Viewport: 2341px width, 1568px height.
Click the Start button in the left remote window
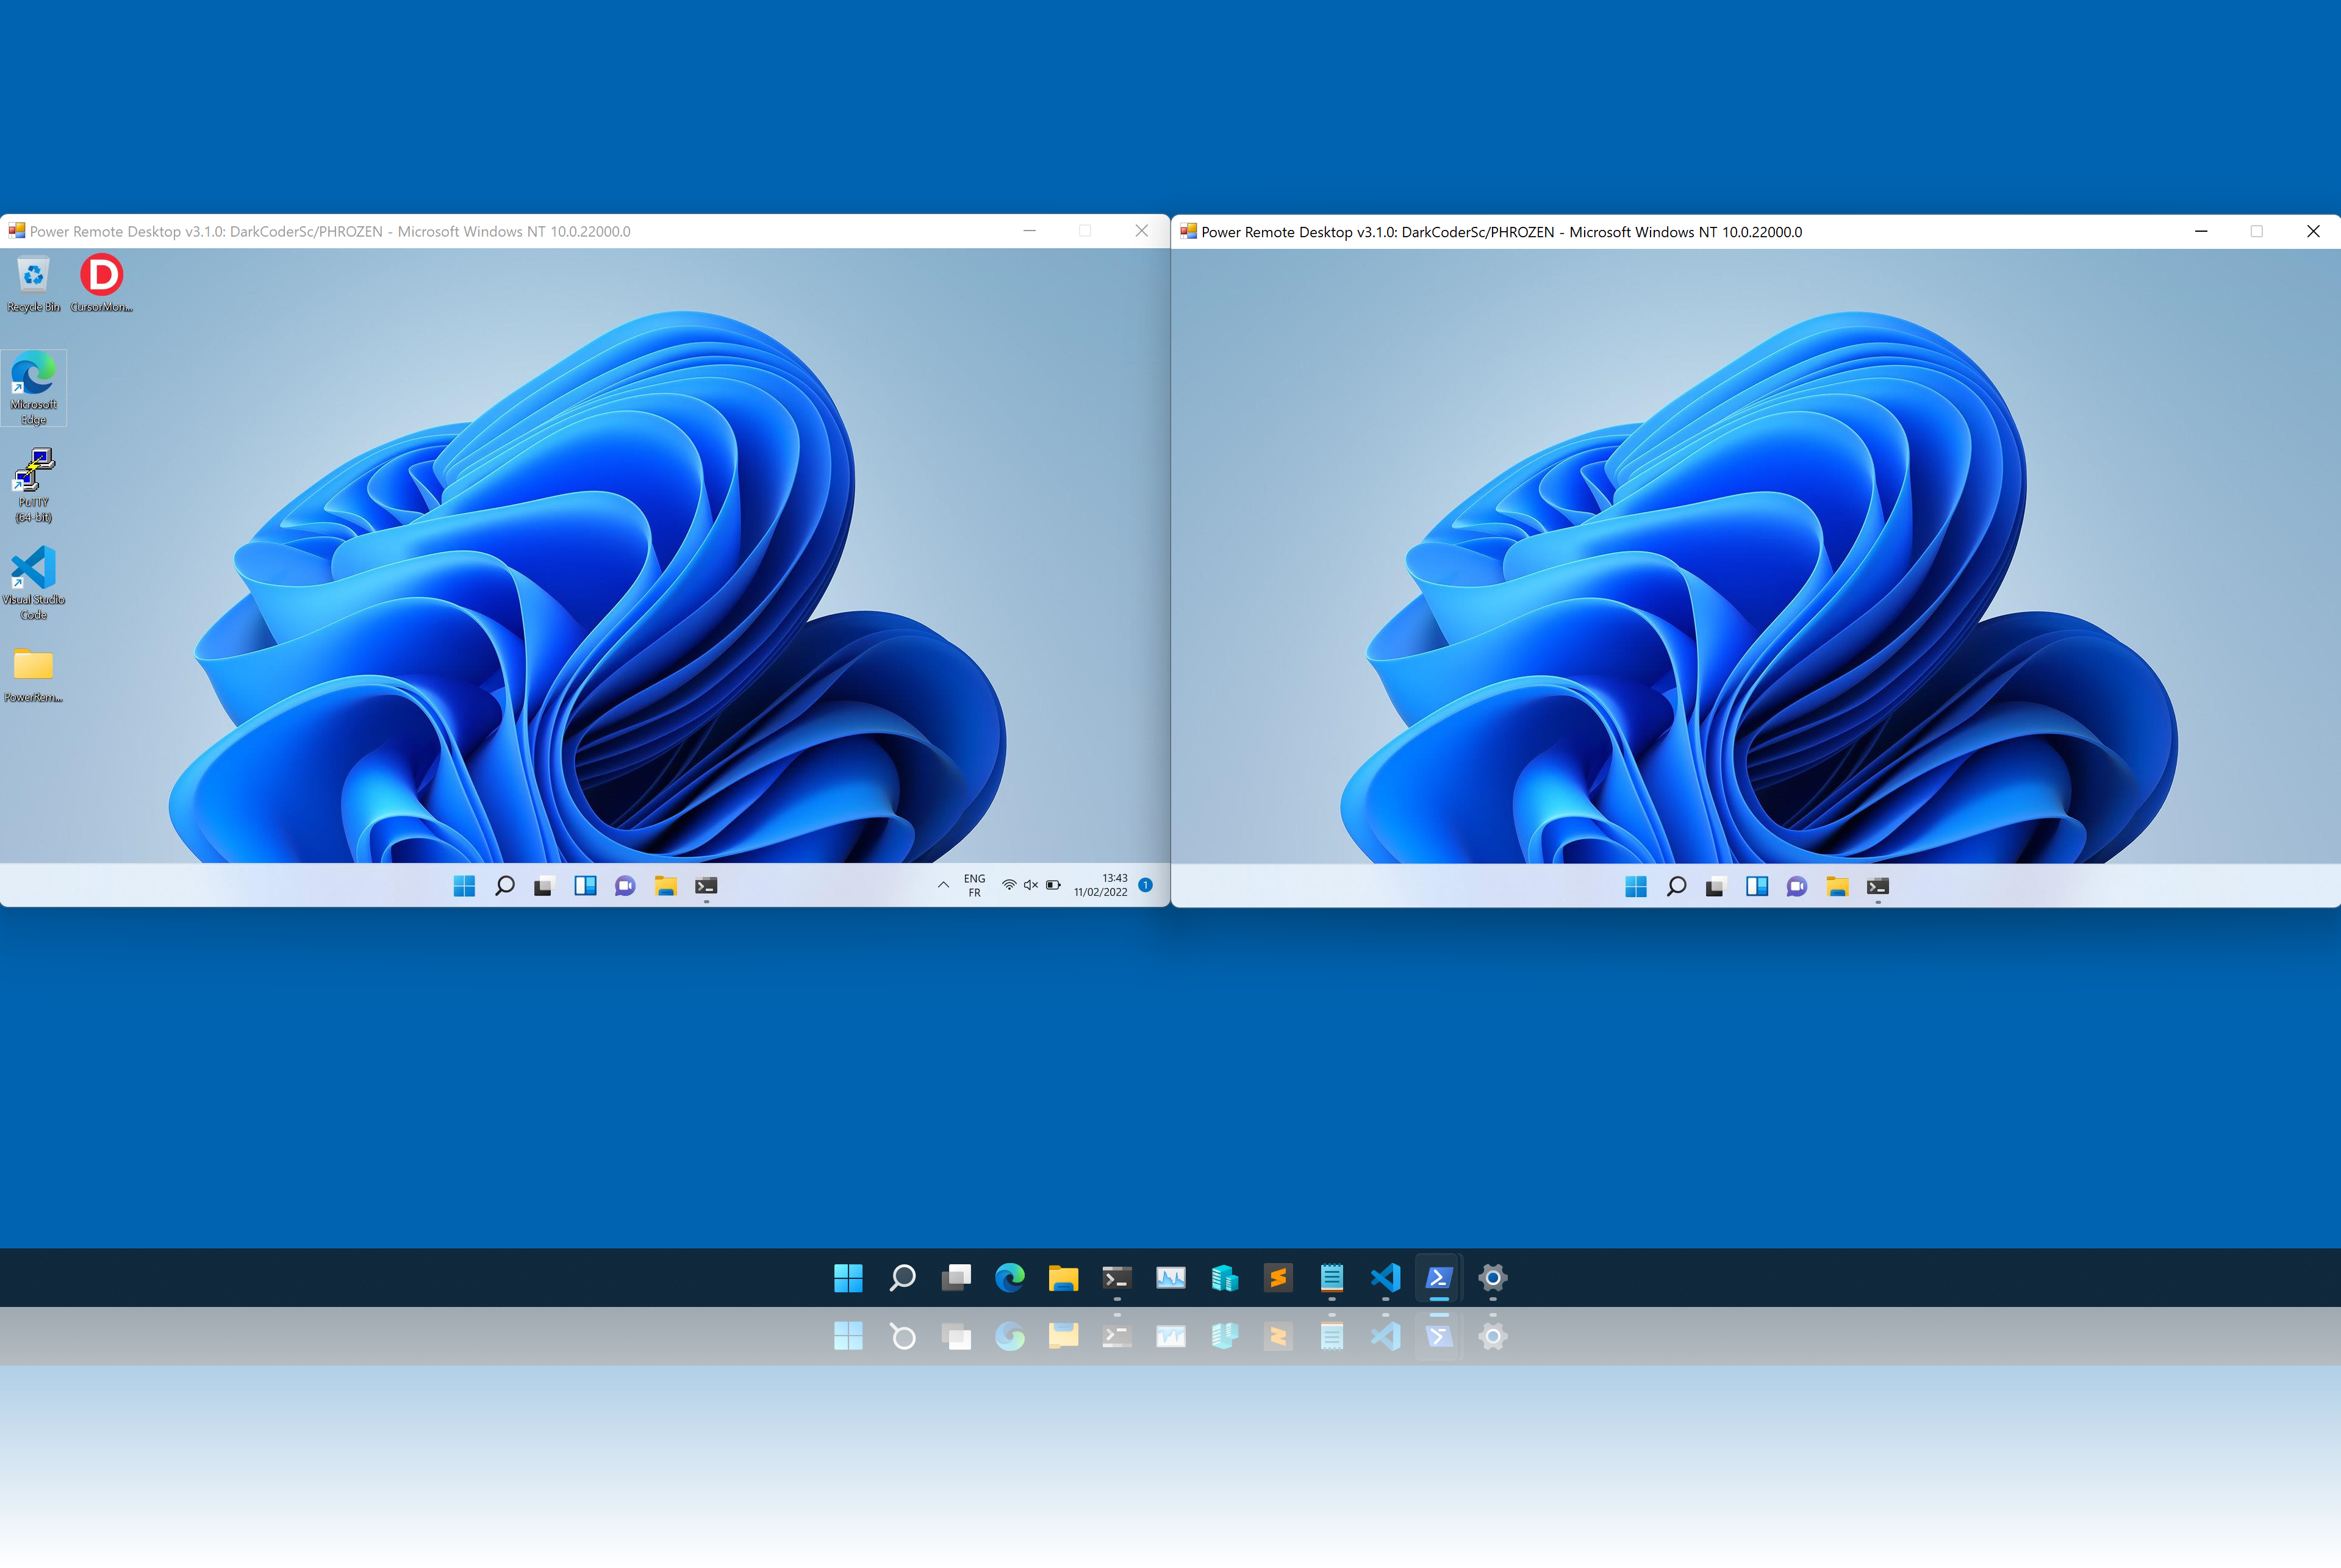pos(464,886)
